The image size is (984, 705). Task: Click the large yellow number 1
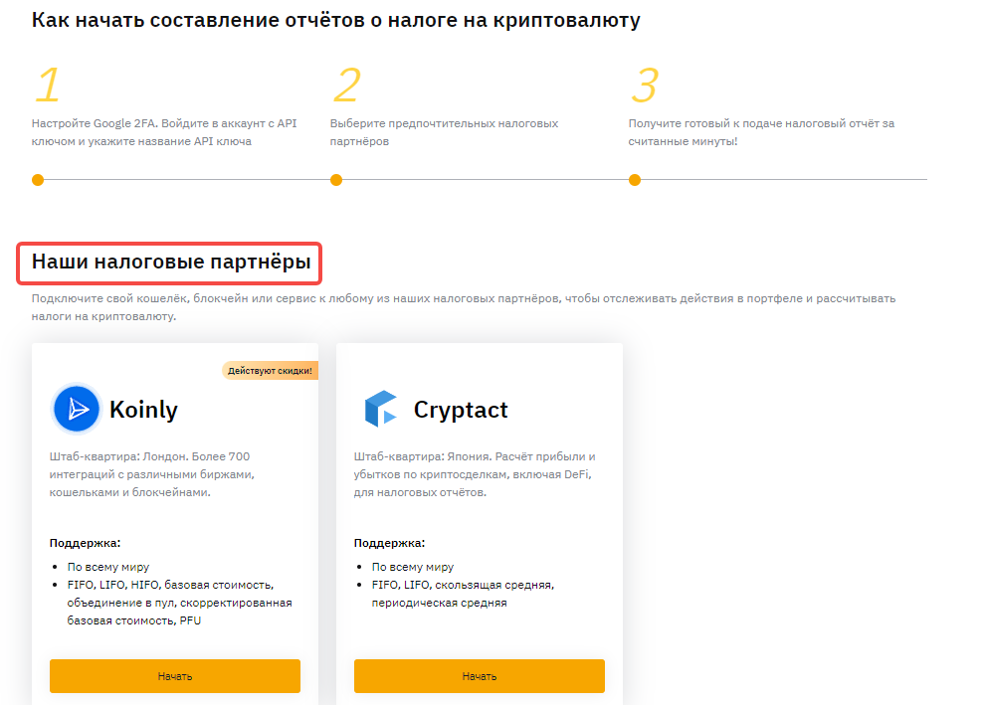tap(47, 87)
